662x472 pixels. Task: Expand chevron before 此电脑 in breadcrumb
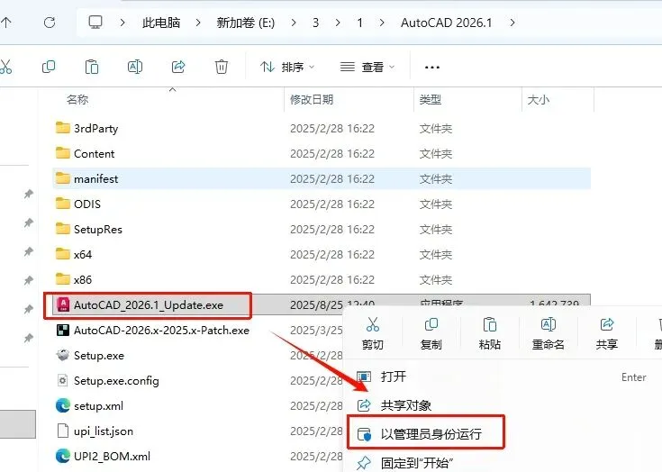point(122,23)
